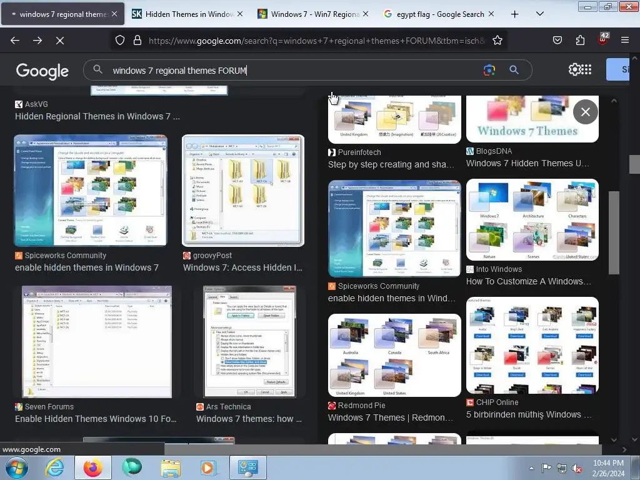
Task: Open 'How To Customize A Windows' link
Action: (x=529, y=281)
